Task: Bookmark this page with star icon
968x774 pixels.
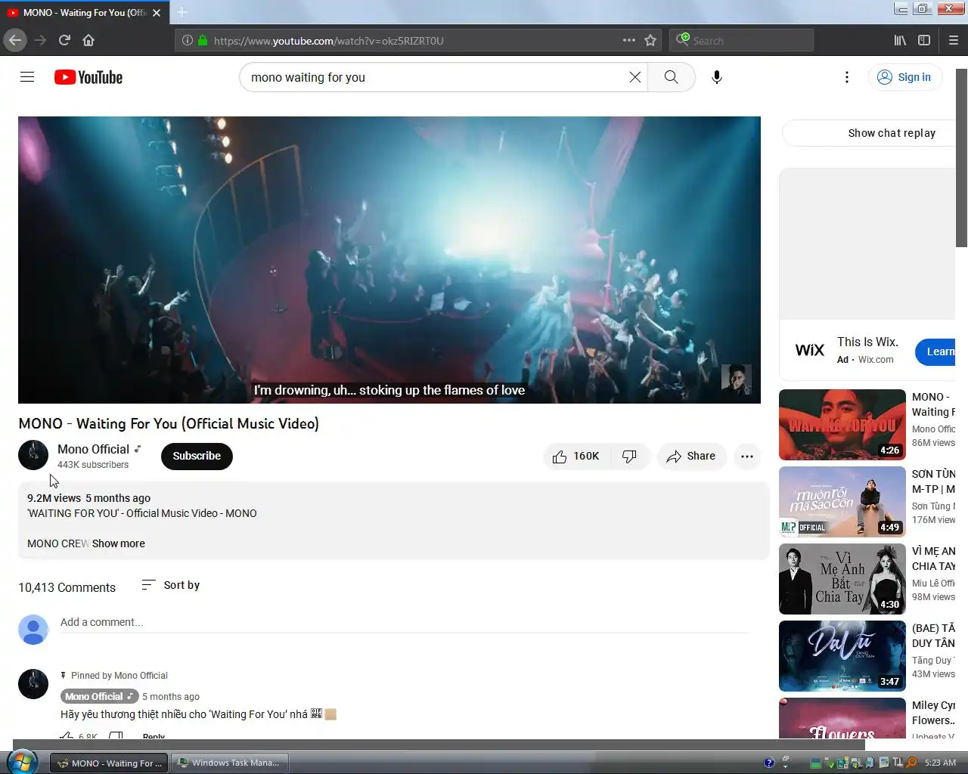Action: [650, 40]
